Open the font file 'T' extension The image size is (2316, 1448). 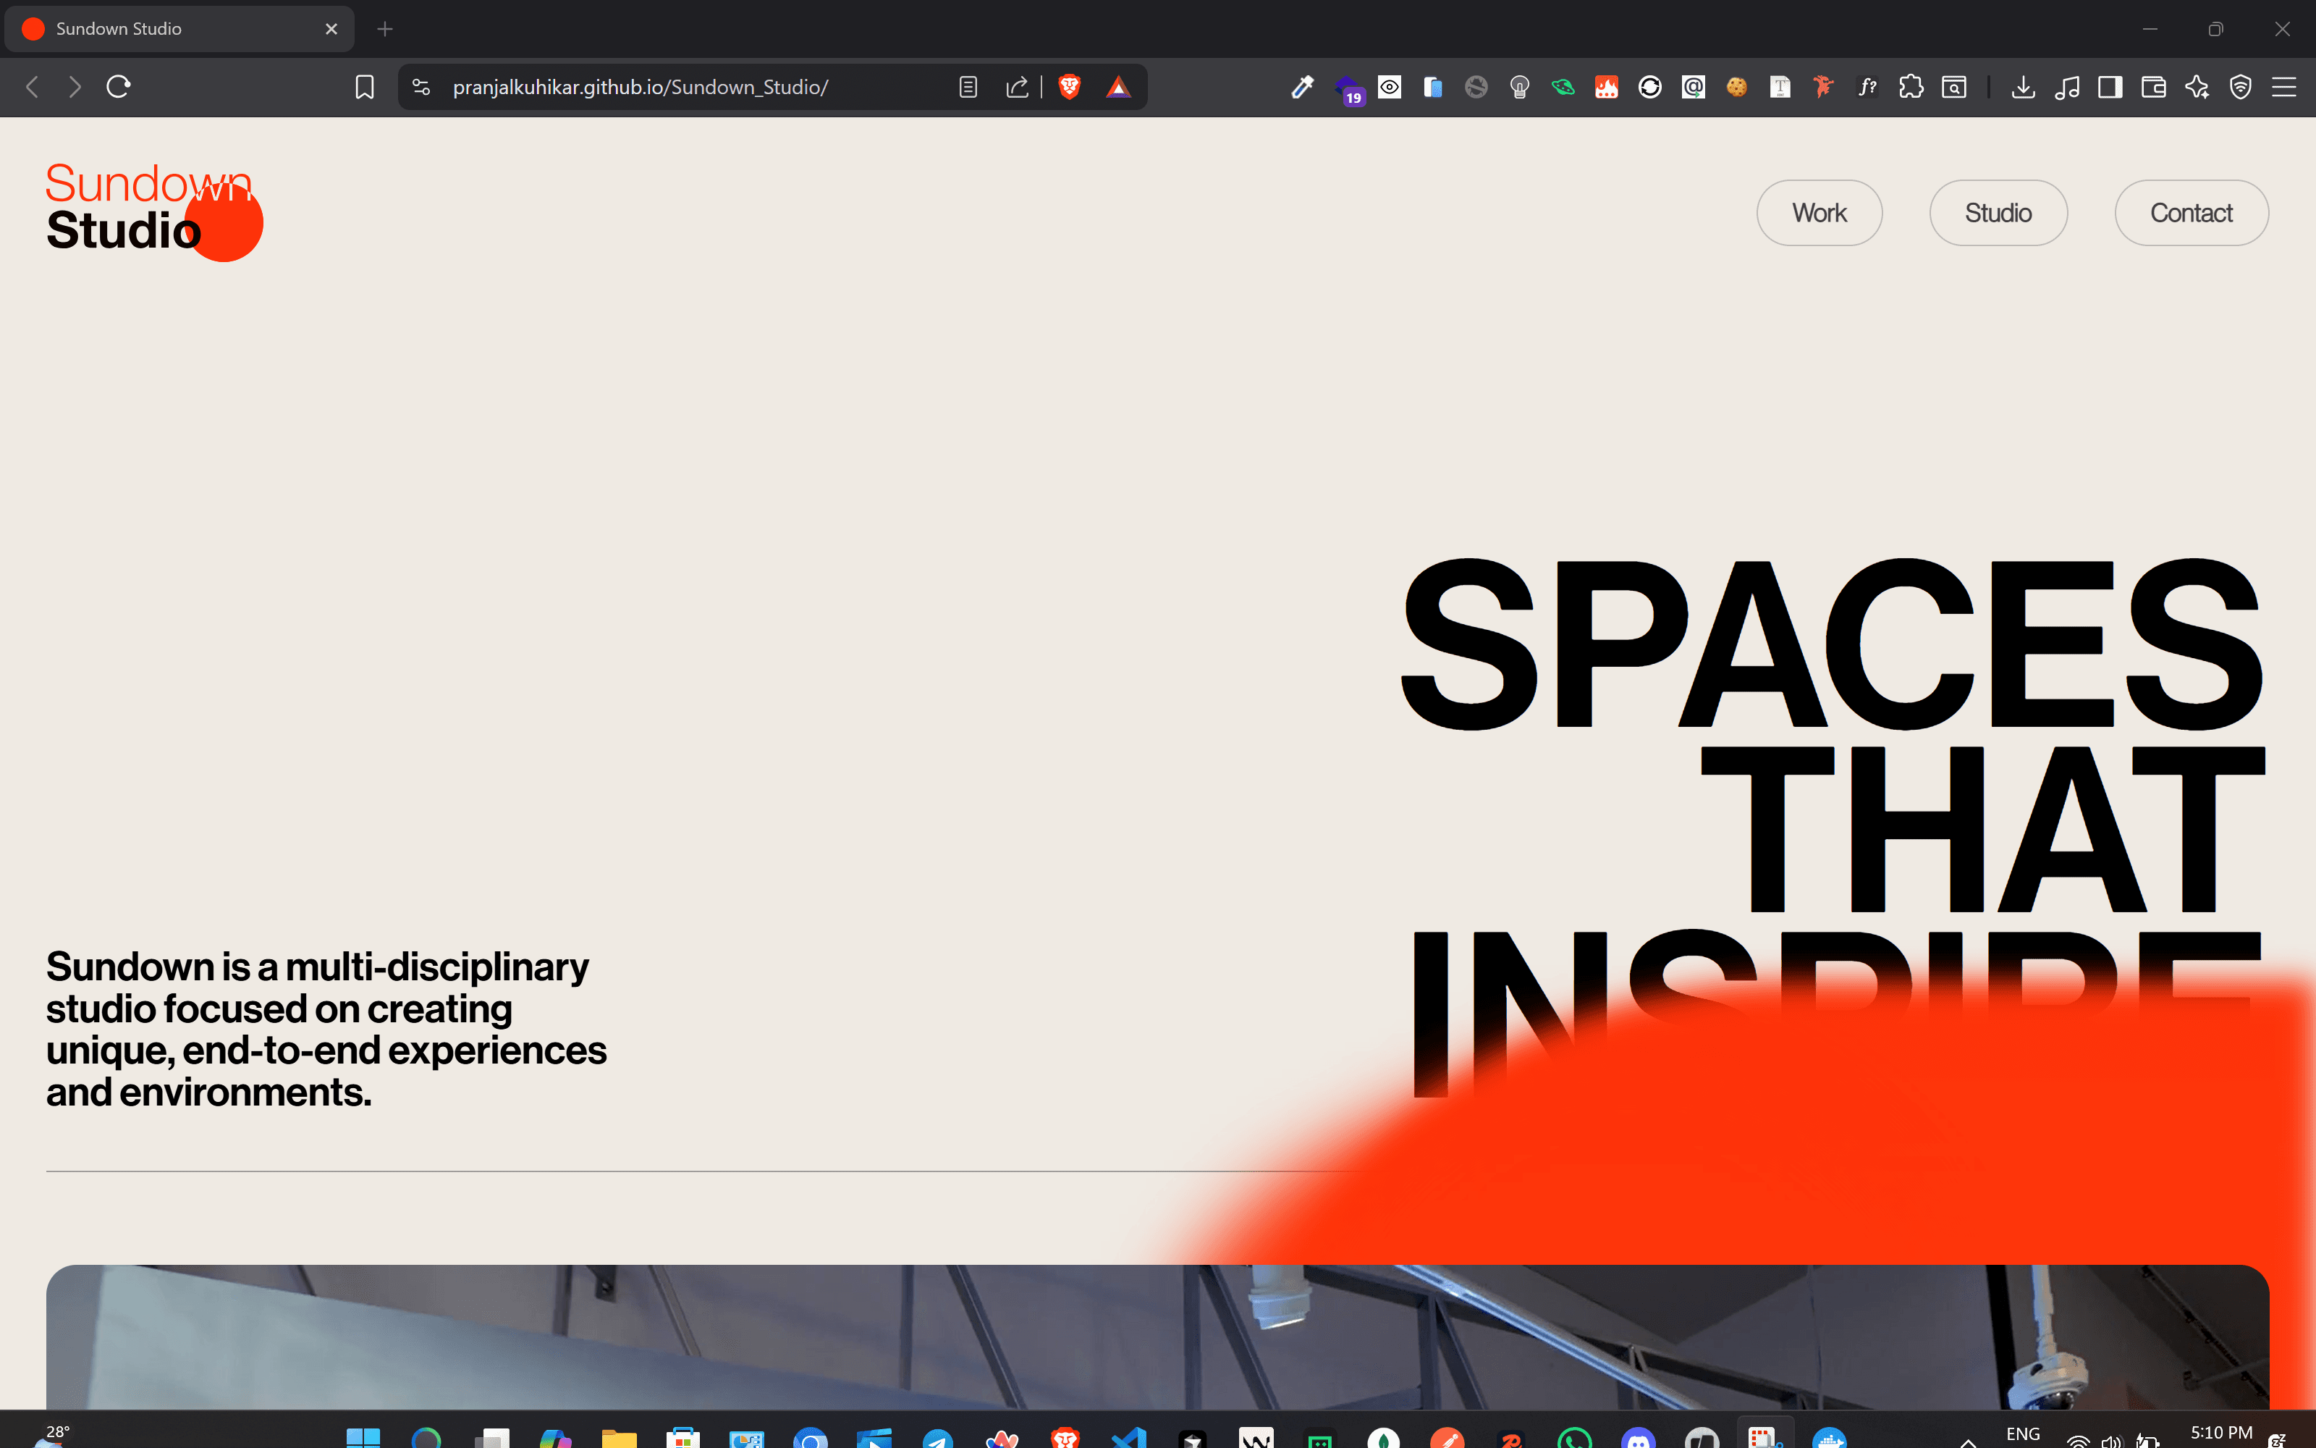point(1780,87)
